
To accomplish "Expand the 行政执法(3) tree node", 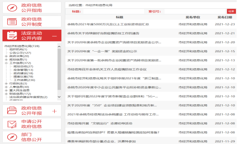I will (x=6, y=84).
